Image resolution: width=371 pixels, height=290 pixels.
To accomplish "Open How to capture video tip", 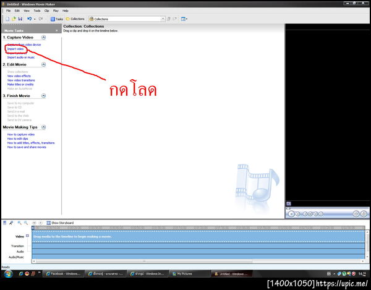I will click(x=21, y=134).
